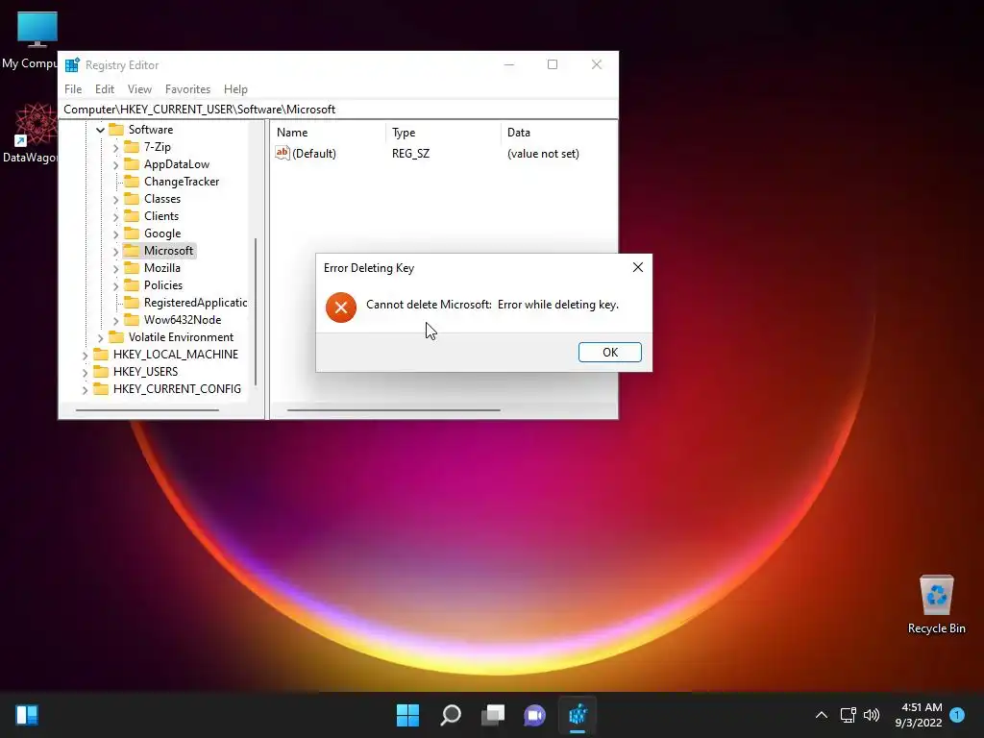Viewport: 984px width, 738px height.
Task: Expand the Classes key
Action: [115, 200]
